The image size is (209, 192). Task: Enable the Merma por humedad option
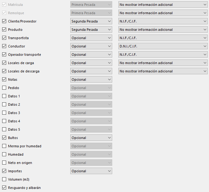(4, 146)
